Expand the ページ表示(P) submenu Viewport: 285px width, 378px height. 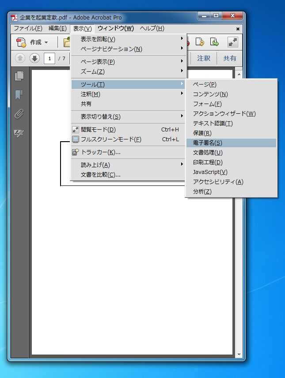pyautogui.click(x=128, y=62)
